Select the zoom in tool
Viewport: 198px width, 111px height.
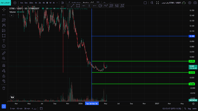tap(4, 58)
